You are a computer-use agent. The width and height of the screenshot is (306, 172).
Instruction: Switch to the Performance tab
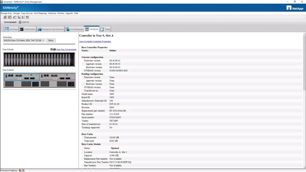27,29
